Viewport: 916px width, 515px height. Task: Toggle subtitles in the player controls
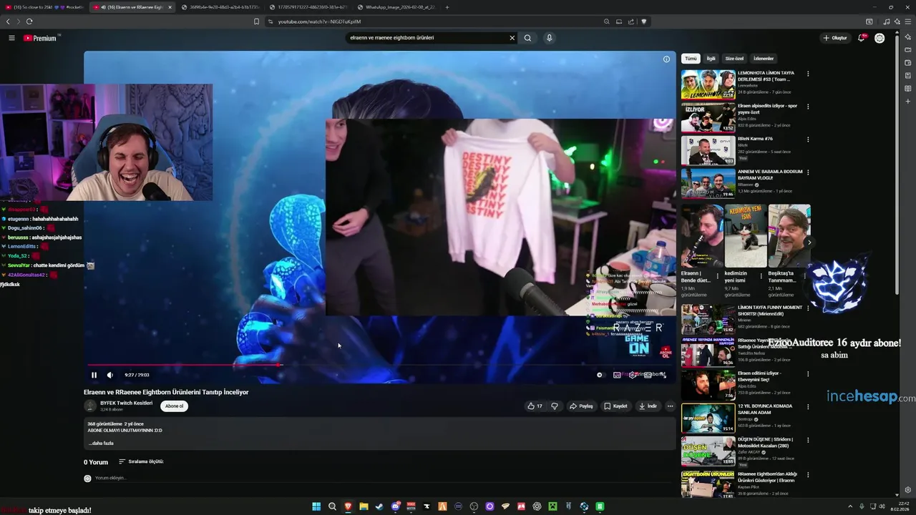point(617,375)
